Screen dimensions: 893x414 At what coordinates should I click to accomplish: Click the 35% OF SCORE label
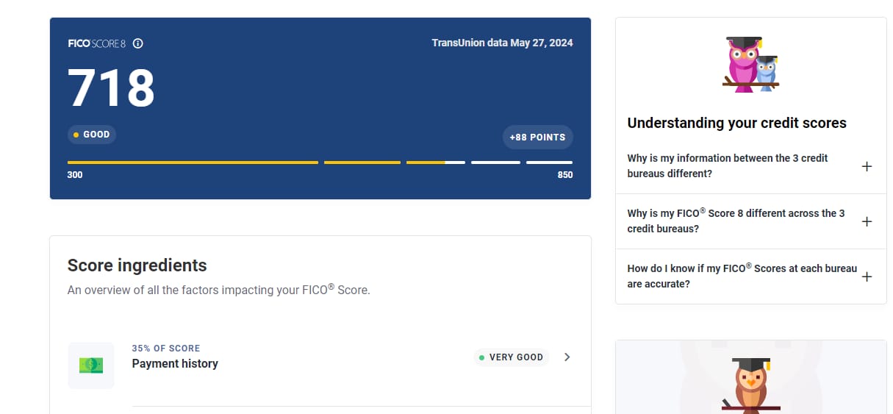(x=165, y=349)
